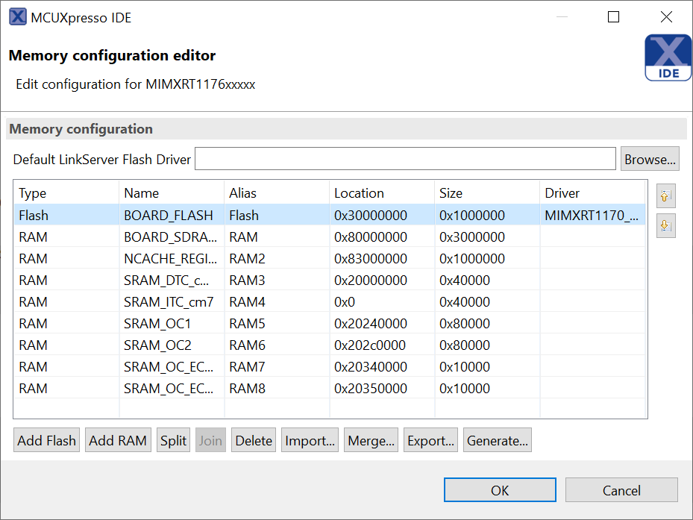Merge memory configurations

371,440
